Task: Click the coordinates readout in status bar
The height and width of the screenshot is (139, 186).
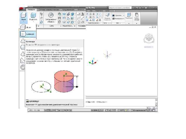Action: 35,110
